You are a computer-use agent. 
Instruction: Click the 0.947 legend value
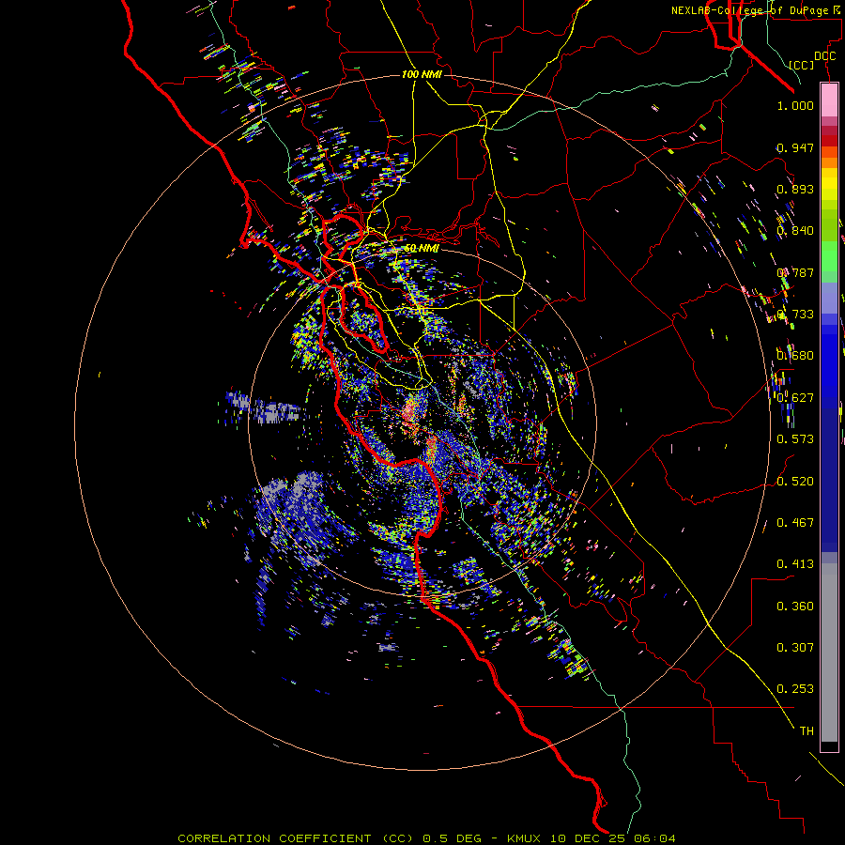coord(795,147)
